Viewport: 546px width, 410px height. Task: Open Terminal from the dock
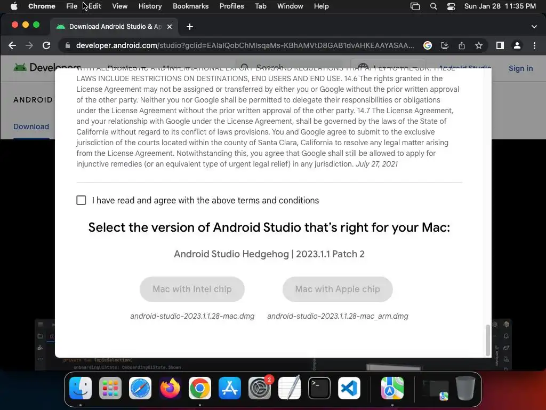pos(319,388)
